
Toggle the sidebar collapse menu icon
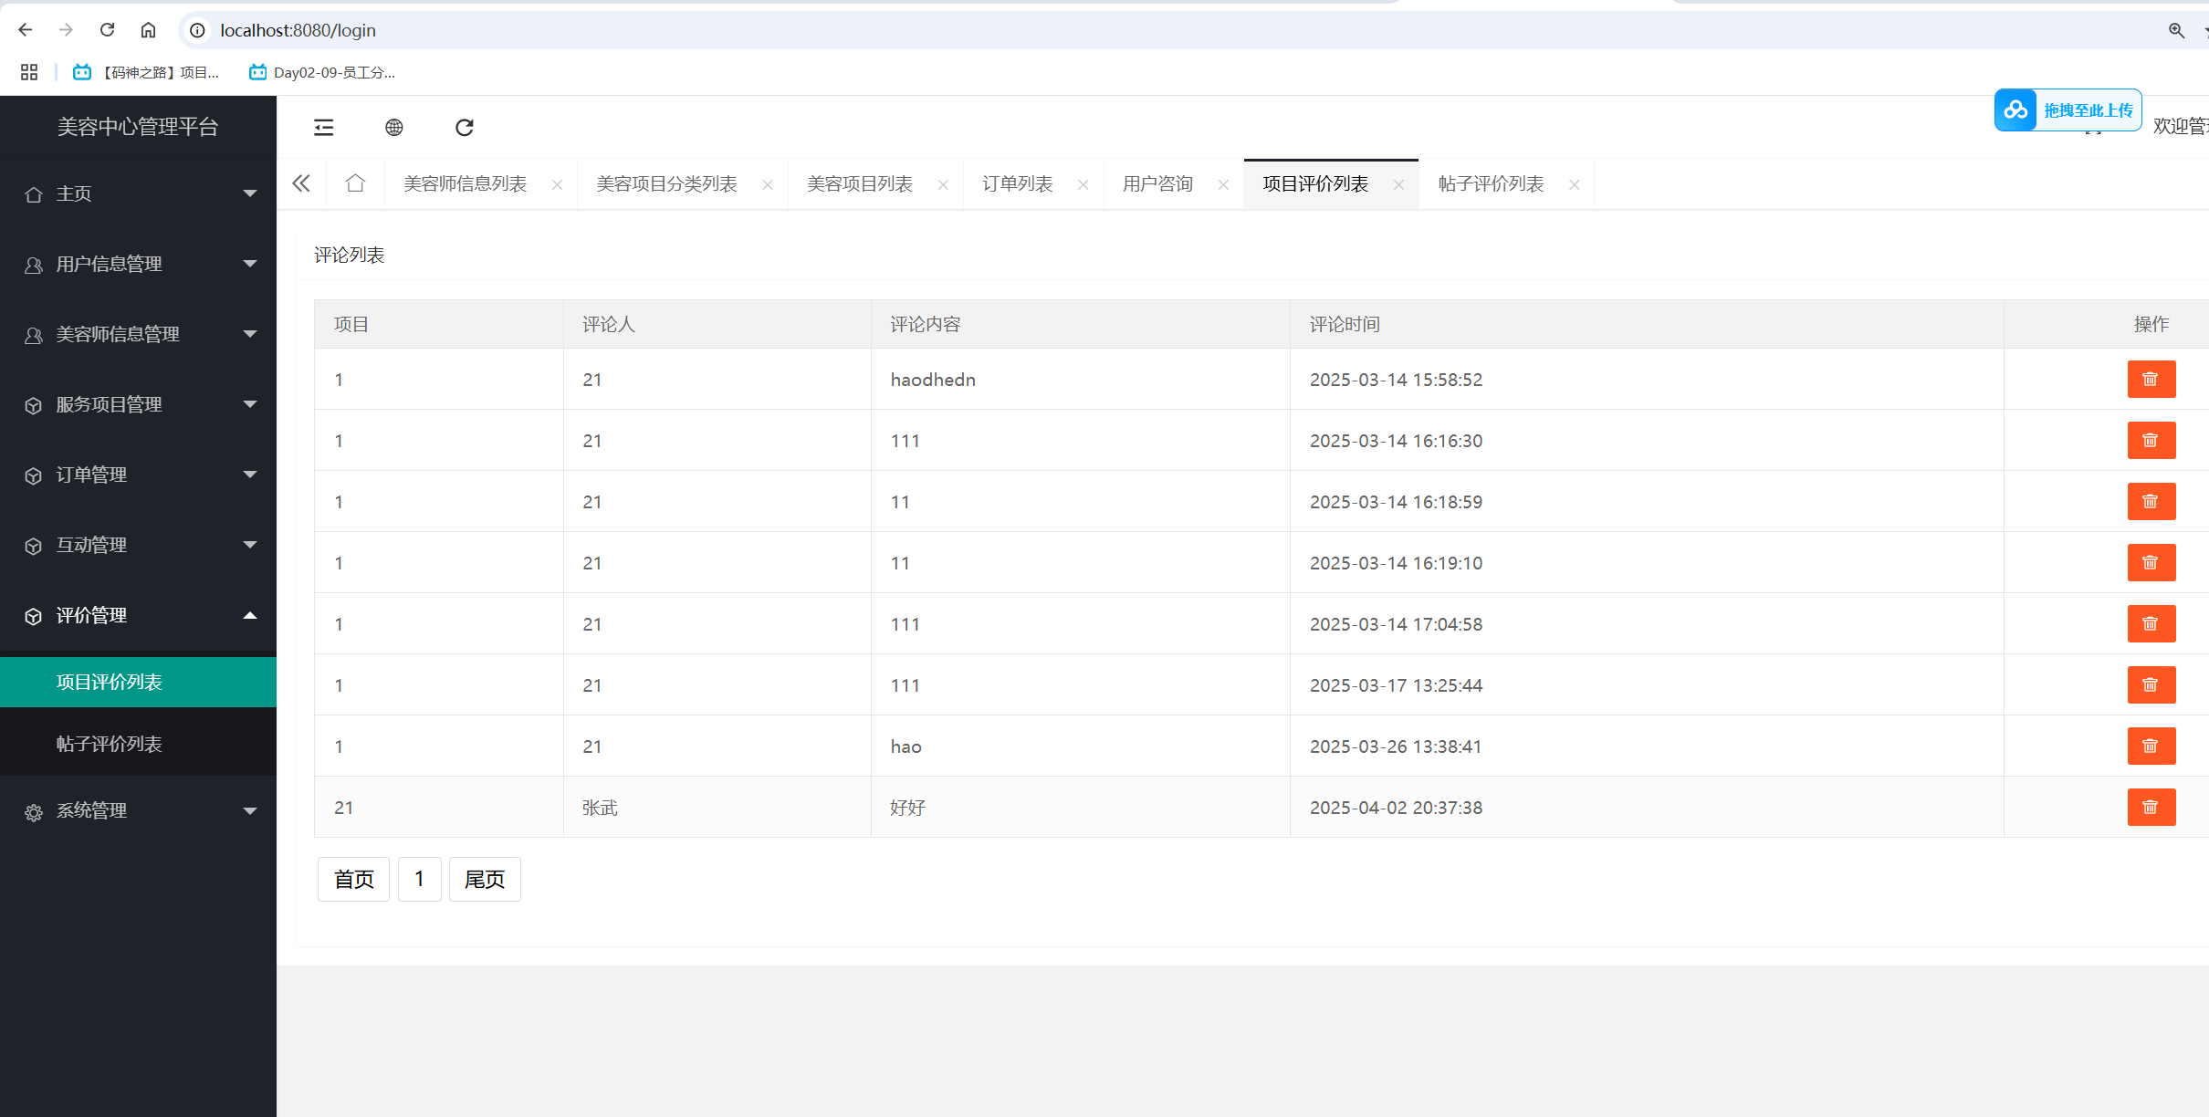coord(324,127)
